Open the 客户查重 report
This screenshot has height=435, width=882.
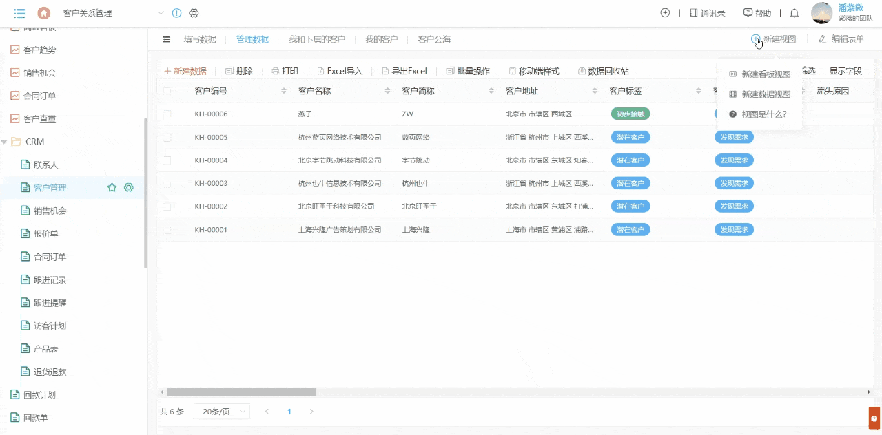pyautogui.click(x=15, y=118)
